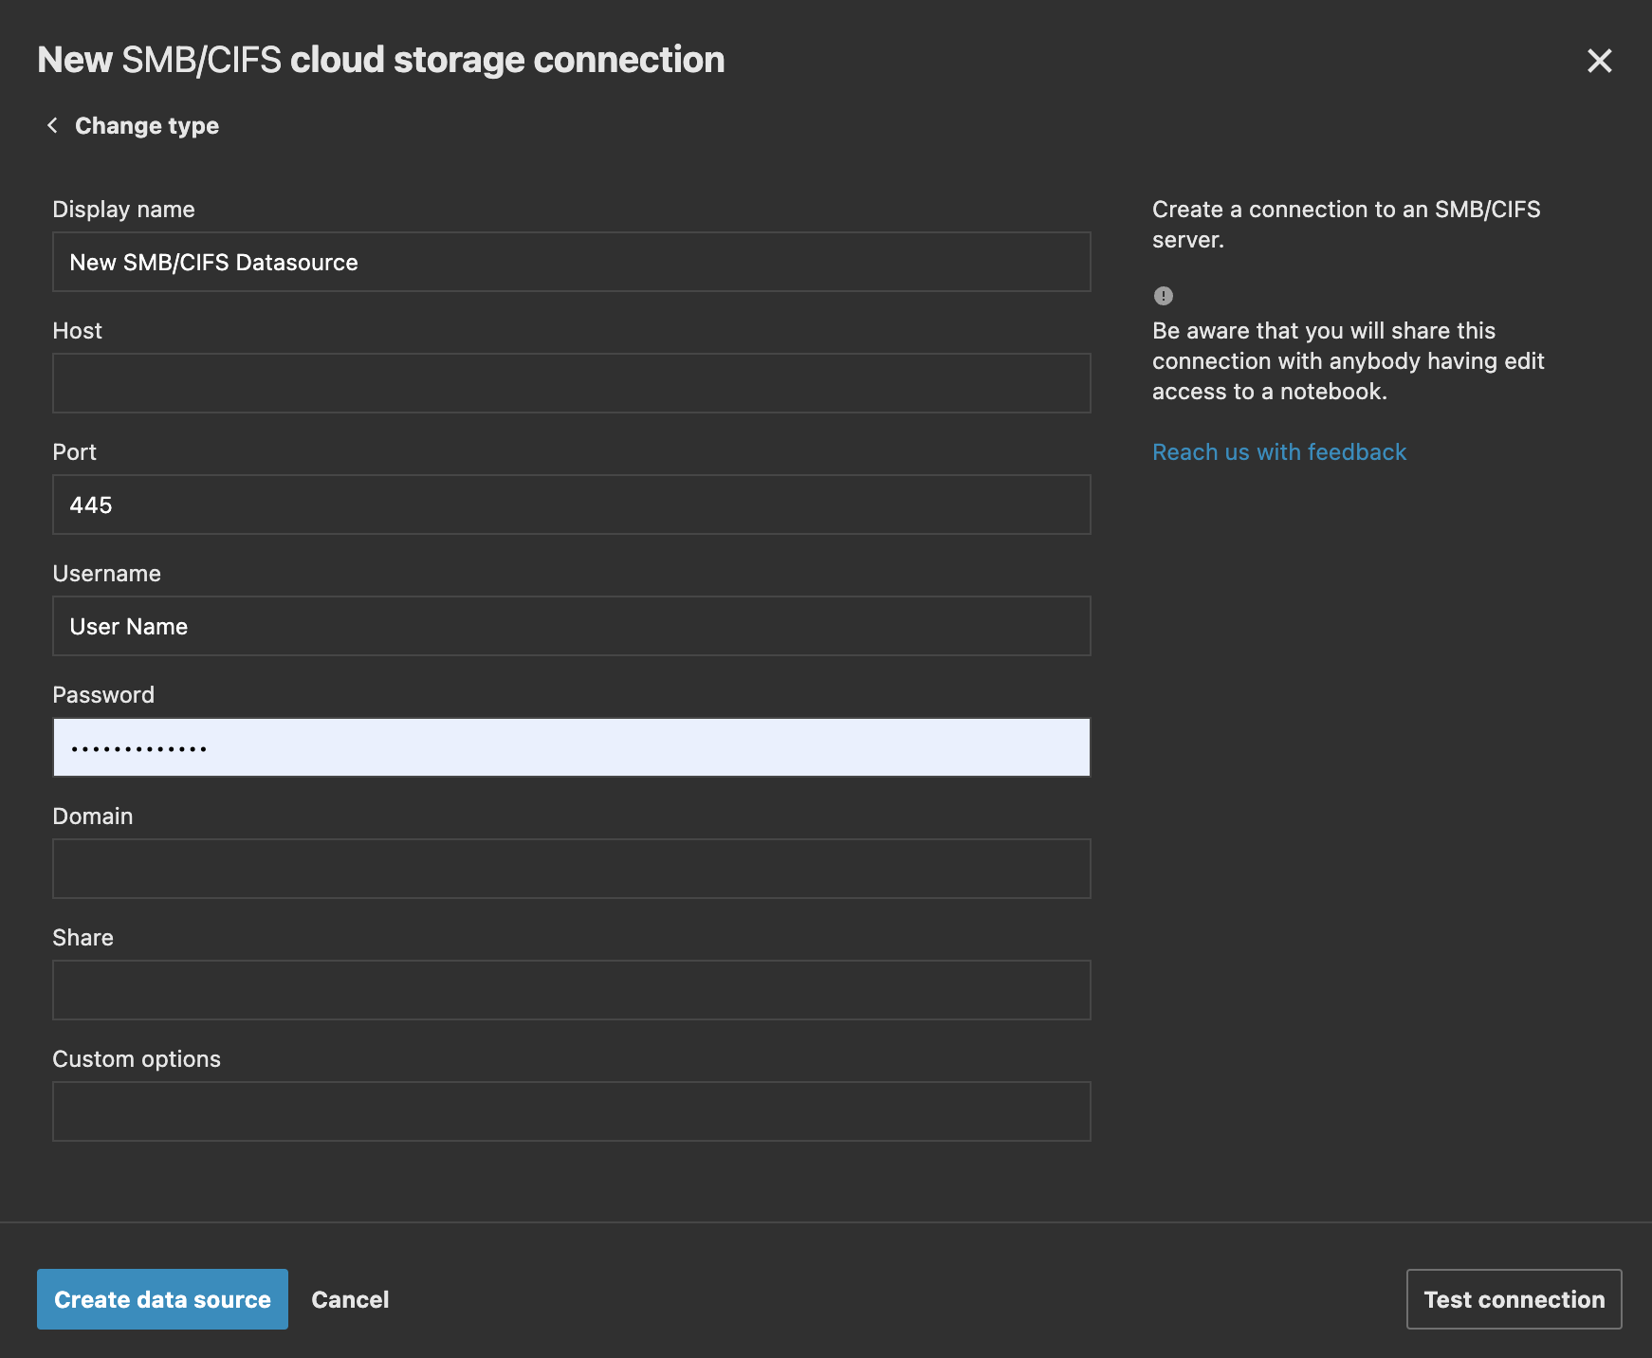
Task: Click the Username field showing User Name
Action: coord(570,626)
